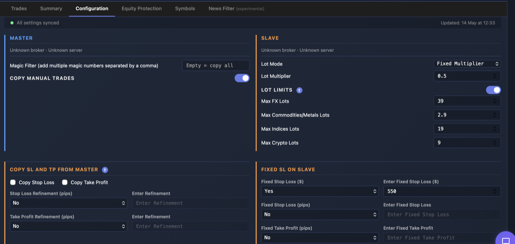The height and width of the screenshot is (244, 515).
Task: Click the Max Crypto Lots field
Action: click(x=467, y=143)
